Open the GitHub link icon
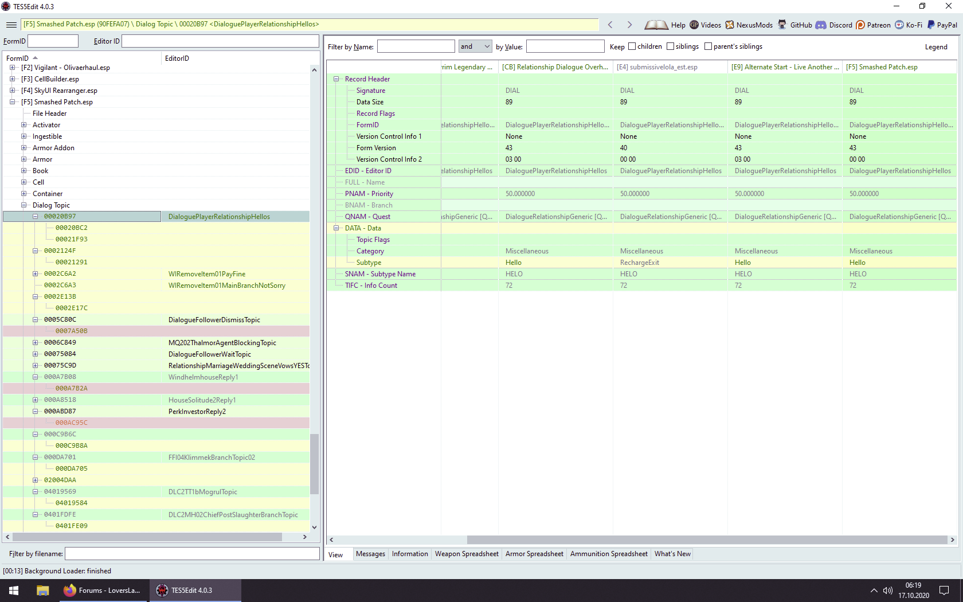The image size is (963, 602). coord(782,25)
